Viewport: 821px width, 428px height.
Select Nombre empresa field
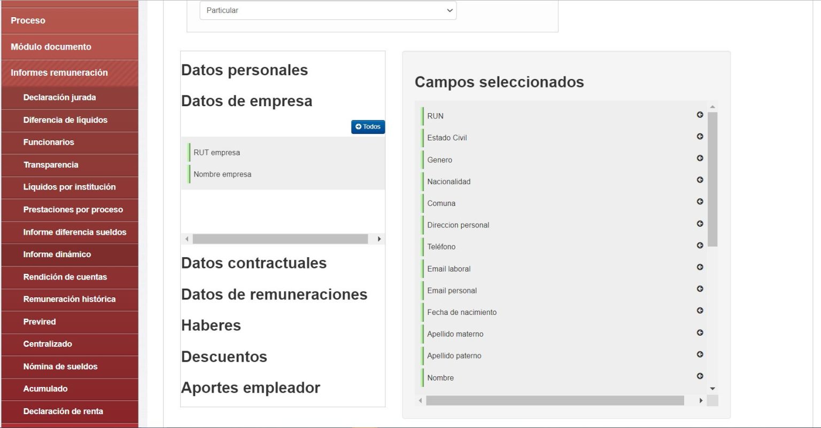pos(286,175)
